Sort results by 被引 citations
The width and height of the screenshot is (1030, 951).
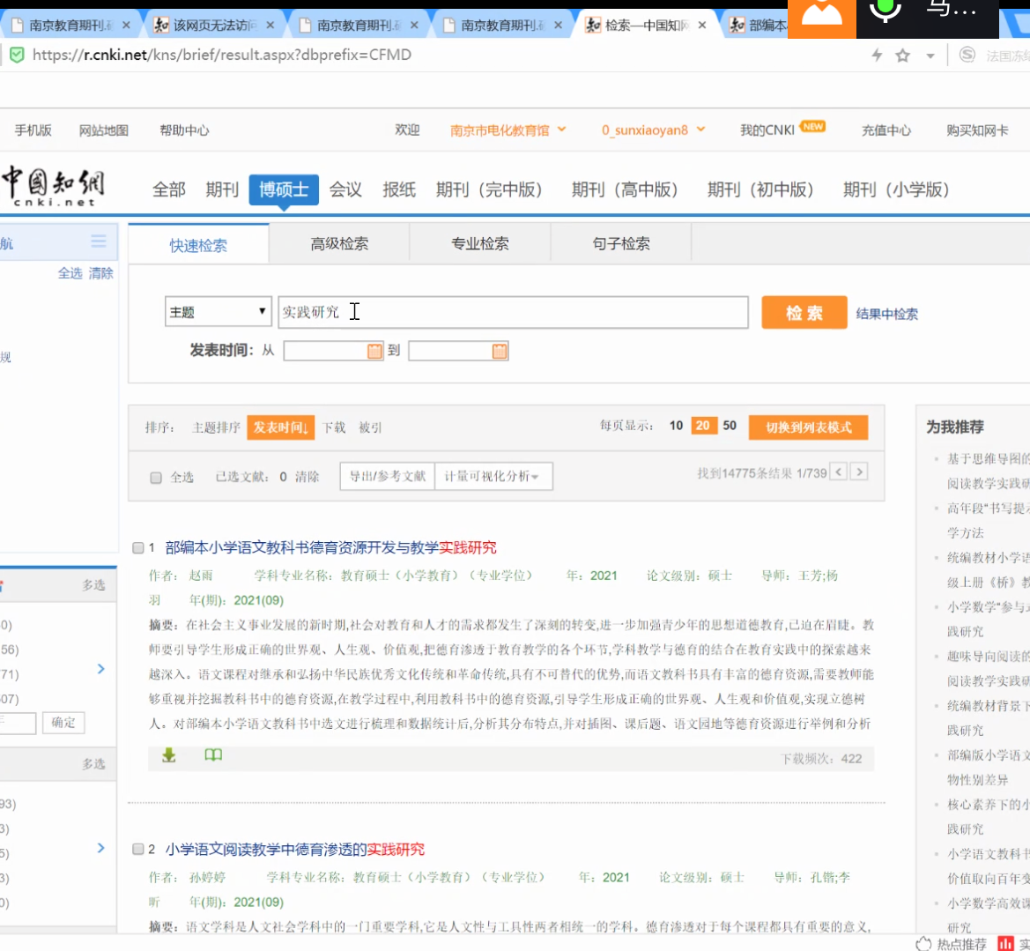point(370,427)
